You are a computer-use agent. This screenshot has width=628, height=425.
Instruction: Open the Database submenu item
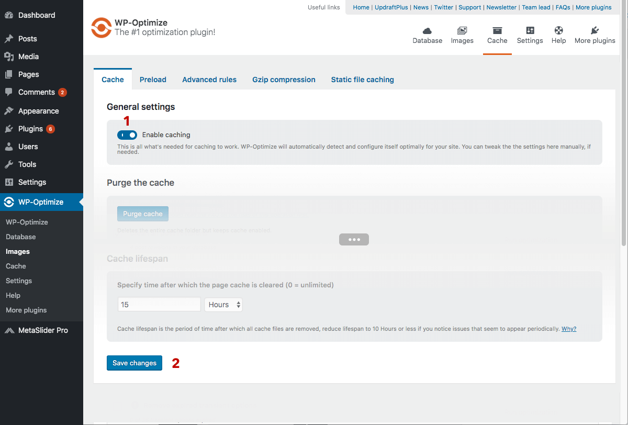pyautogui.click(x=21, y=237)
